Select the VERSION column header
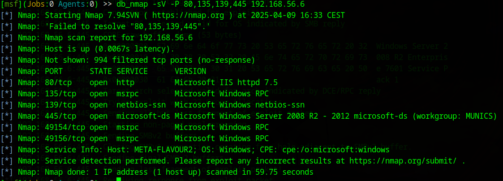Screen dimensions: 503x181 click(190, 71)
